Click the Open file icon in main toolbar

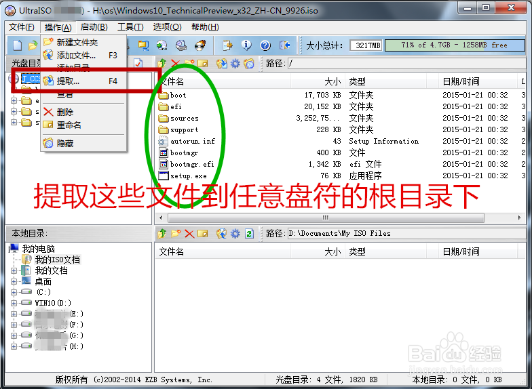(x=33, y=45)
